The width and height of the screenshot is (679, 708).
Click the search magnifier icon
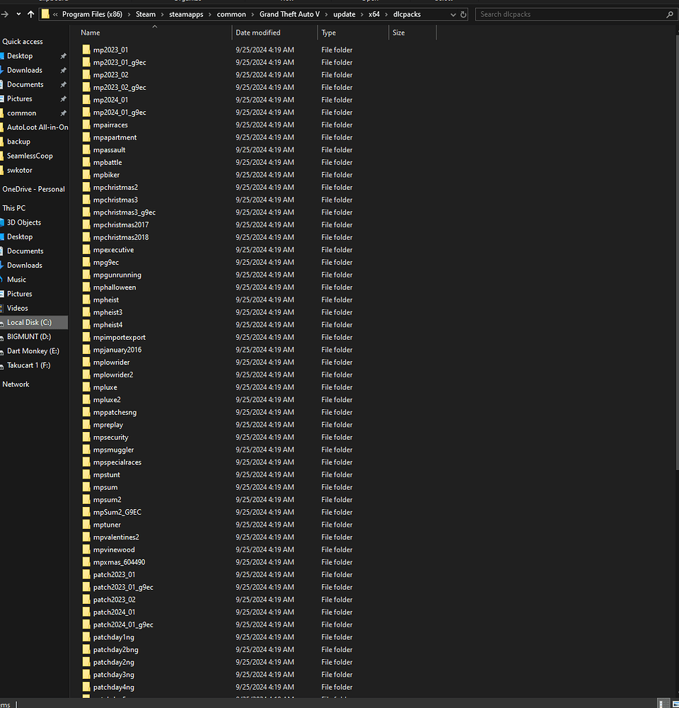pos(669,14)
